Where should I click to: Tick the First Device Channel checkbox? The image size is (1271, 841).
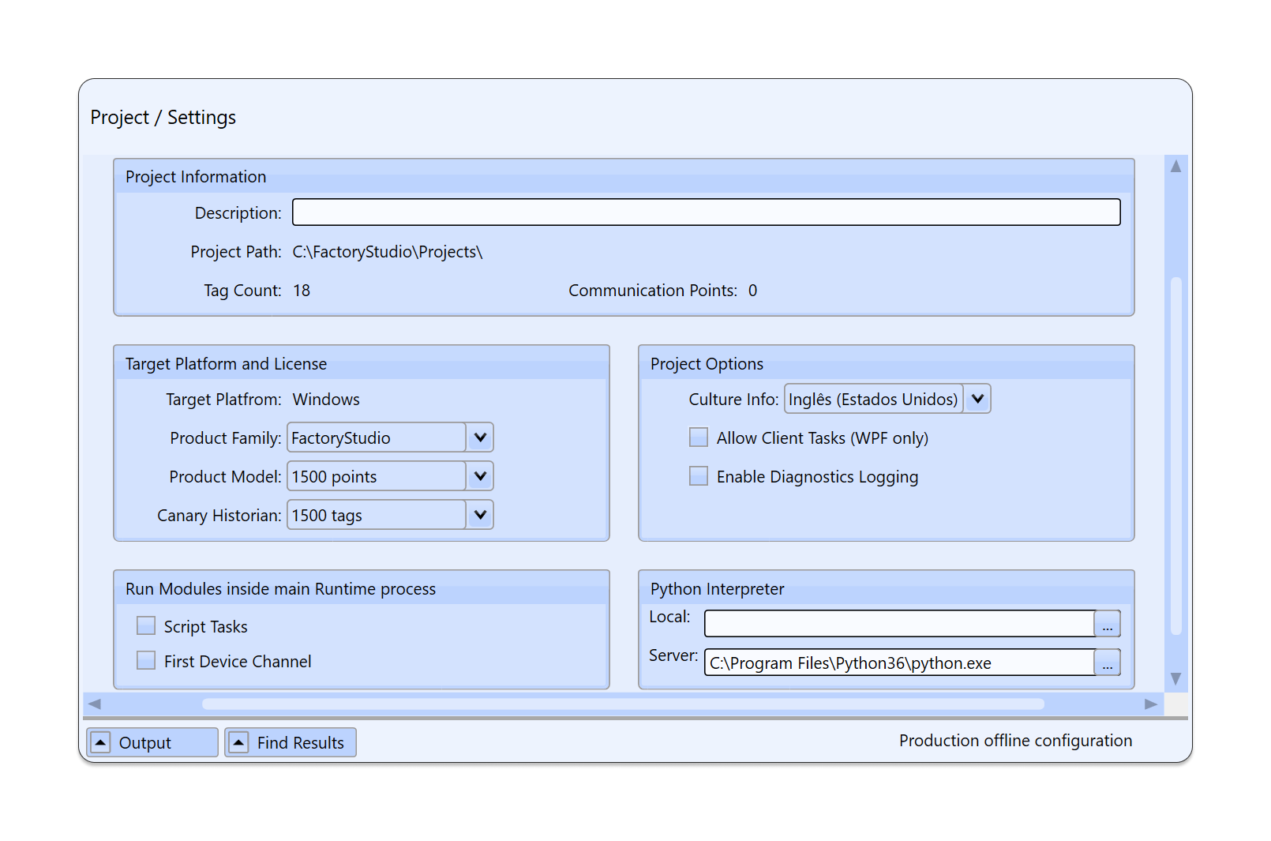[146, 661]
